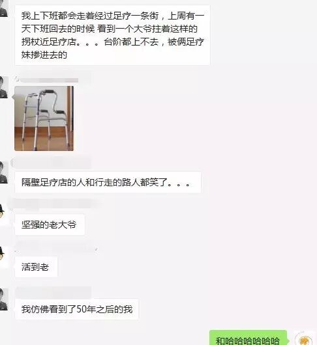Click blurred name above '活到老'
This screenshot has width=317, height=345.
(x=56, y=247)
